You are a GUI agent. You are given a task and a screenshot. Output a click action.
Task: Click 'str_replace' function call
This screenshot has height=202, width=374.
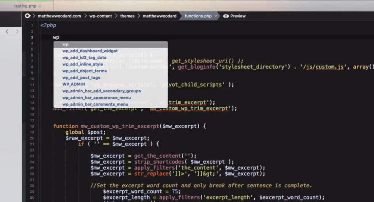(x=151, y=174)
